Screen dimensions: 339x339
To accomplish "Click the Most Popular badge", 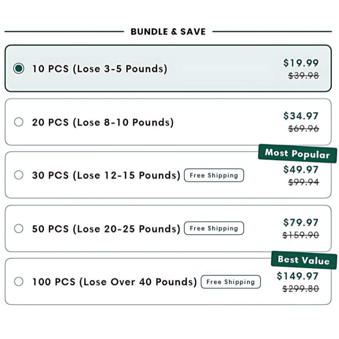I will click(x=297, y=153).
